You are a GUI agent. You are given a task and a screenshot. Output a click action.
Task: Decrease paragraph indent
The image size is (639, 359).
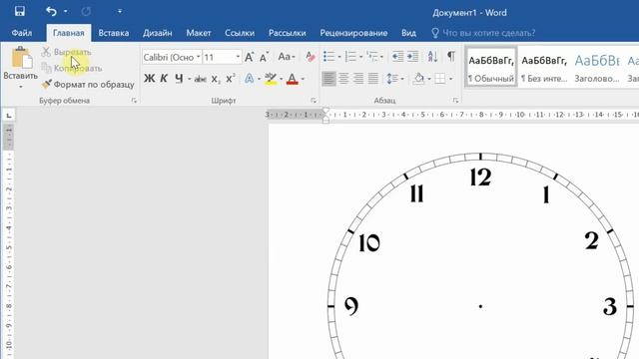(397, 57)
